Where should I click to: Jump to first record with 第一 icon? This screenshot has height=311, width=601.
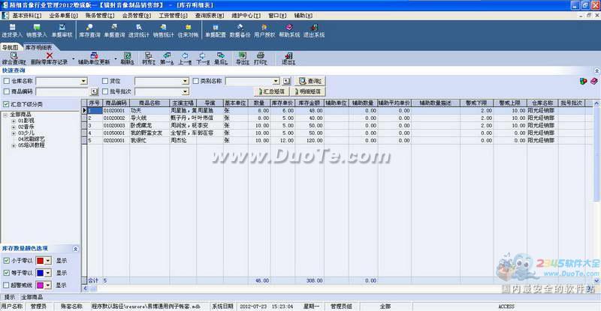coord(167,58)
